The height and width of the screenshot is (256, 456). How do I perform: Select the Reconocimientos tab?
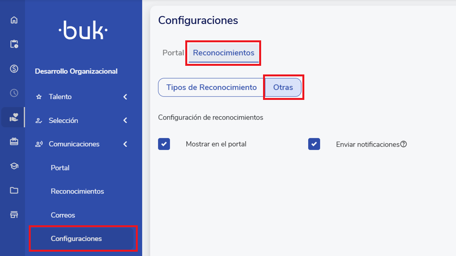[x=224, y=53]
